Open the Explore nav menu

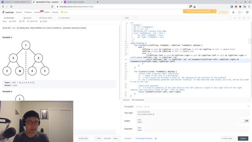tap(19, 12)
